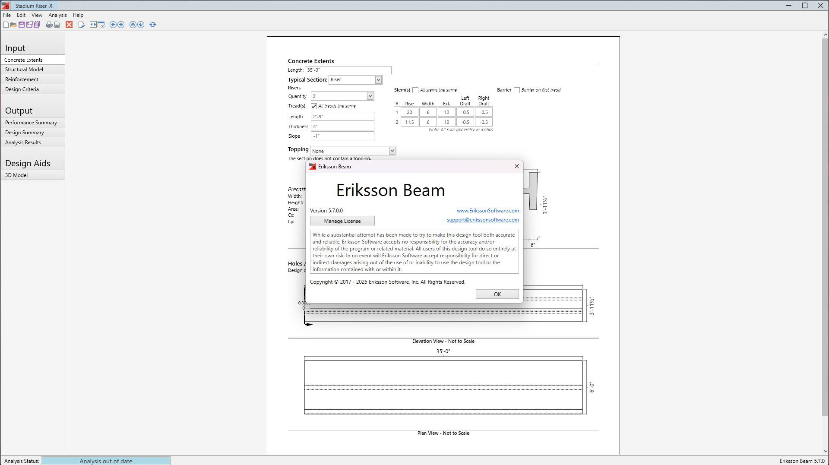Enable Barrier on first tread checkbox
This screenshot has height=465, width=829.
517,90
